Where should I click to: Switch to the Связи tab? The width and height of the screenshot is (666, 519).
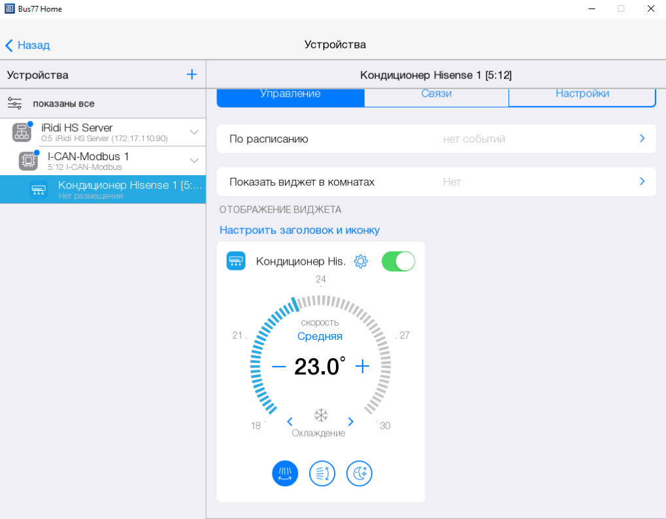click(x=436, y=94)
